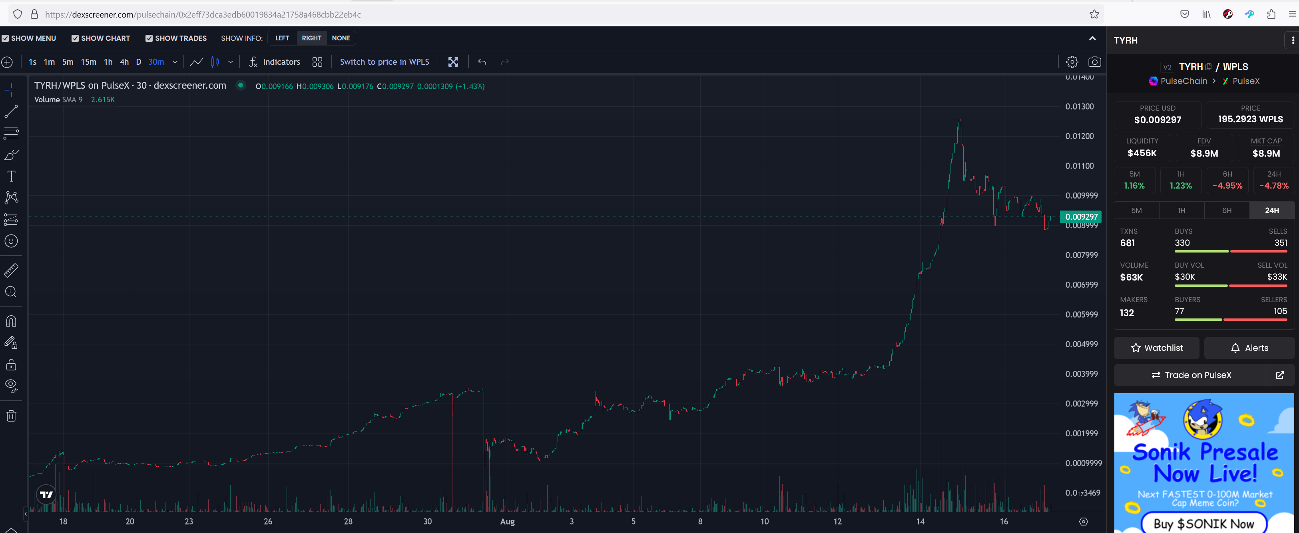The height and width of the screenshot is (533, 1299).
Task: Open the emoji icons tool
Action: pyautogui.click(x=11, y=241)
